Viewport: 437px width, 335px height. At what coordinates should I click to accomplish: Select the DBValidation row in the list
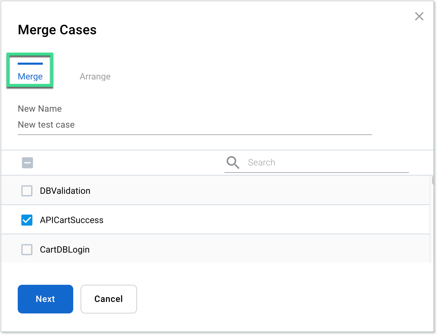point(118,191)
